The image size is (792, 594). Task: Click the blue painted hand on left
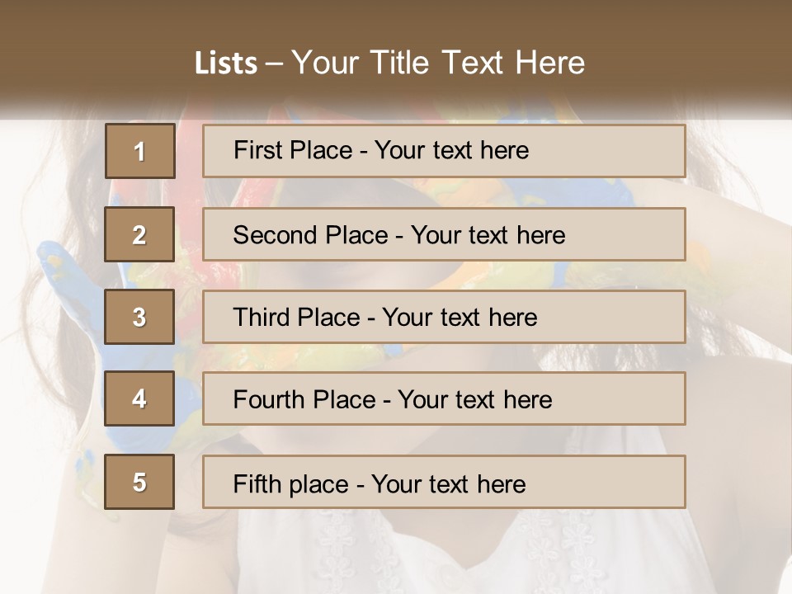(x=66, y=280)
